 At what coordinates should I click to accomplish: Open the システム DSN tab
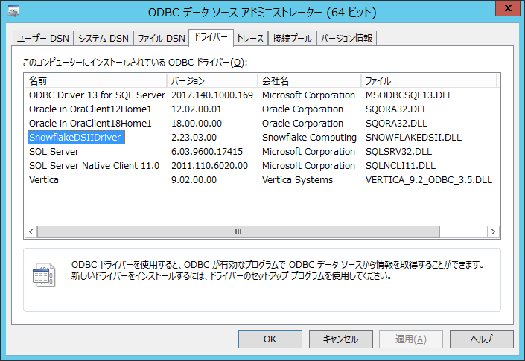103,38
